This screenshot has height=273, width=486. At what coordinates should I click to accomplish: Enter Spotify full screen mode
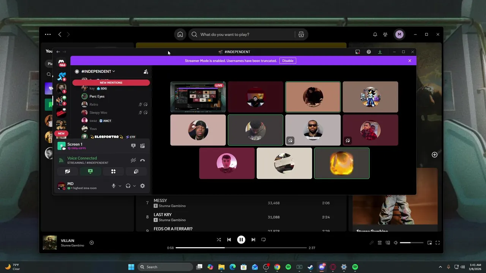point(438,243)
